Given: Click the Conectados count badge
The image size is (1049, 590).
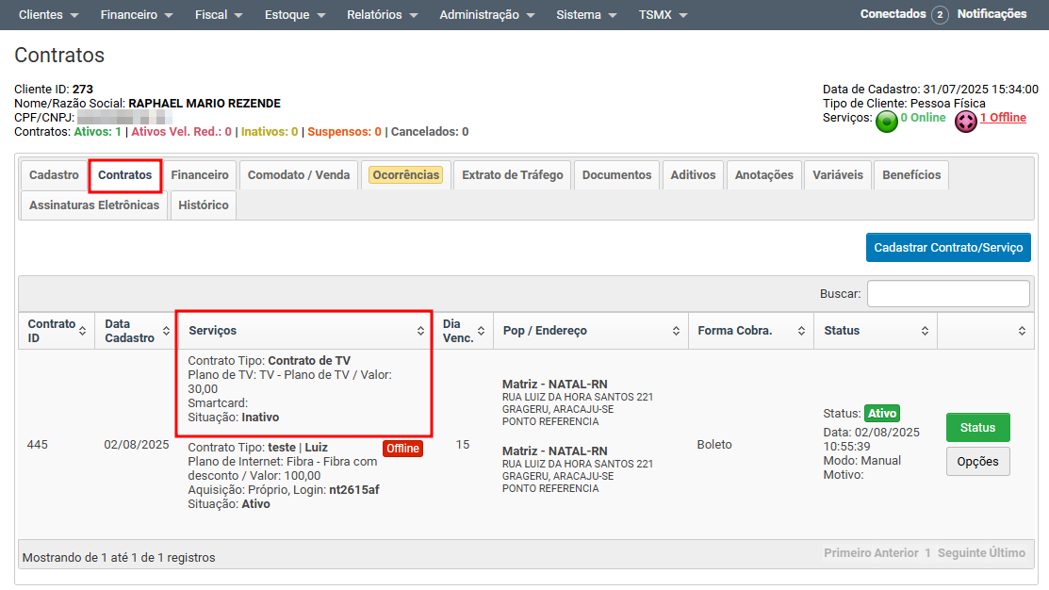Looking at the screenshot, I should pos(940,15).
